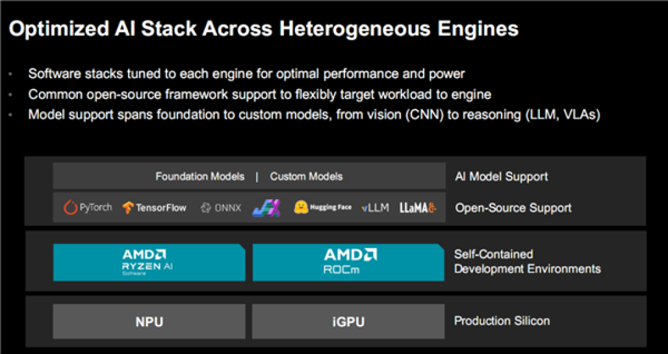
Task: Click the LLaMA logo
Action: tap(418, 208)
